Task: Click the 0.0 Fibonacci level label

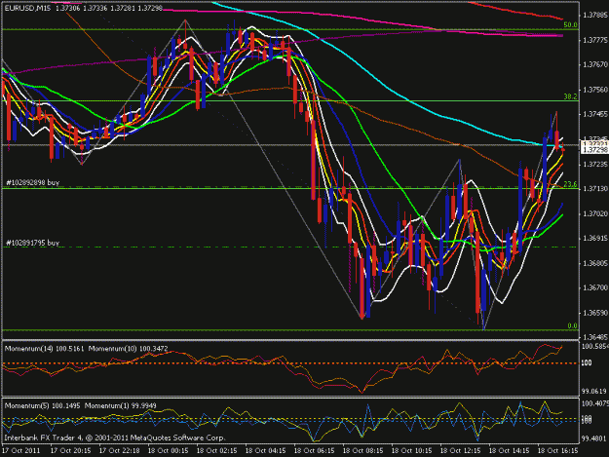Action: (x=572, y=325)
